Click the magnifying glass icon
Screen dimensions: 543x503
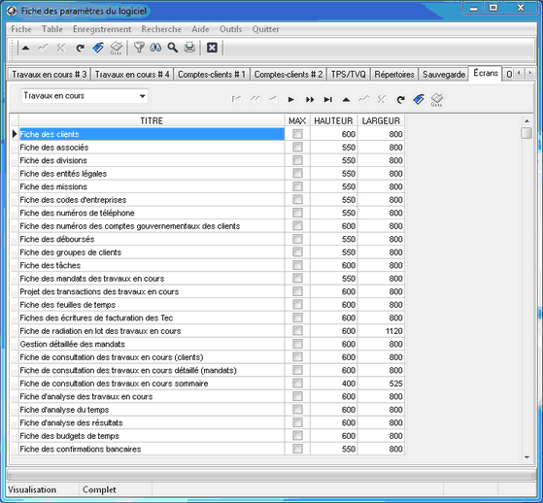click(x=173, y=48)
